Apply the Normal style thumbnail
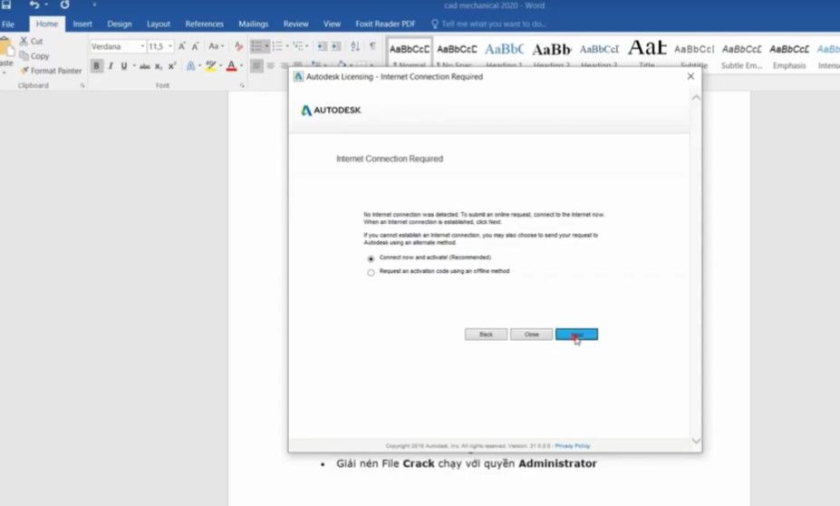The image size is (840, 506). click(x=410, y=54)
